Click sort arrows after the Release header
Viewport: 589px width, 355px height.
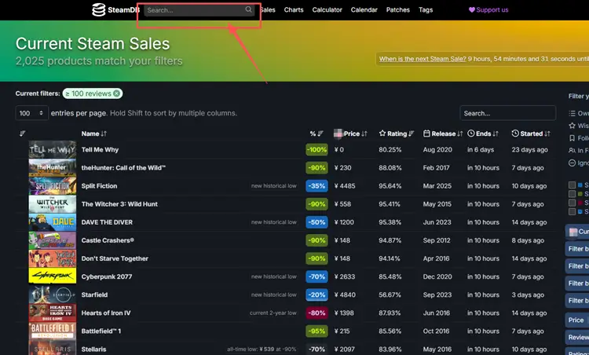coord(460,134)
